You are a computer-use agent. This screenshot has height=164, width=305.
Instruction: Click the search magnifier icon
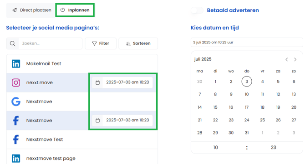(13, 43)
